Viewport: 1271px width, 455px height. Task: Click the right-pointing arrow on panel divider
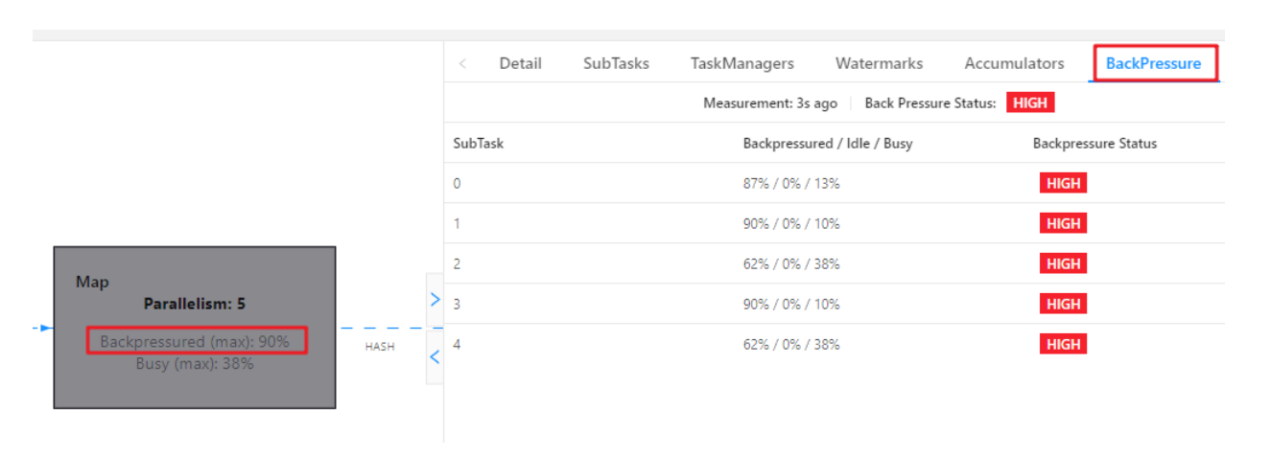pos(435,300)
